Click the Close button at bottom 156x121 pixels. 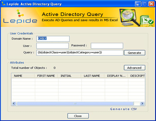point(78,116)
